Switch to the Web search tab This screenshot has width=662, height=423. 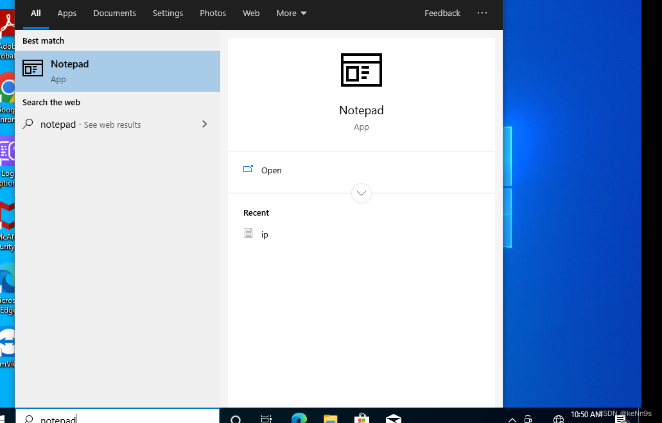[x=251, y=13]
